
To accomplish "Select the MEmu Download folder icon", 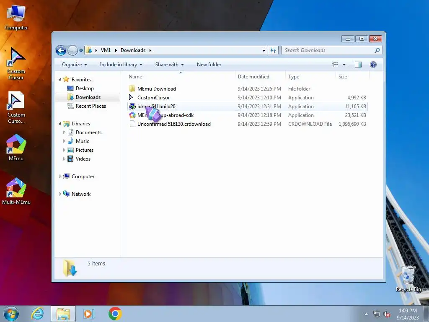I will click(132, 89).
